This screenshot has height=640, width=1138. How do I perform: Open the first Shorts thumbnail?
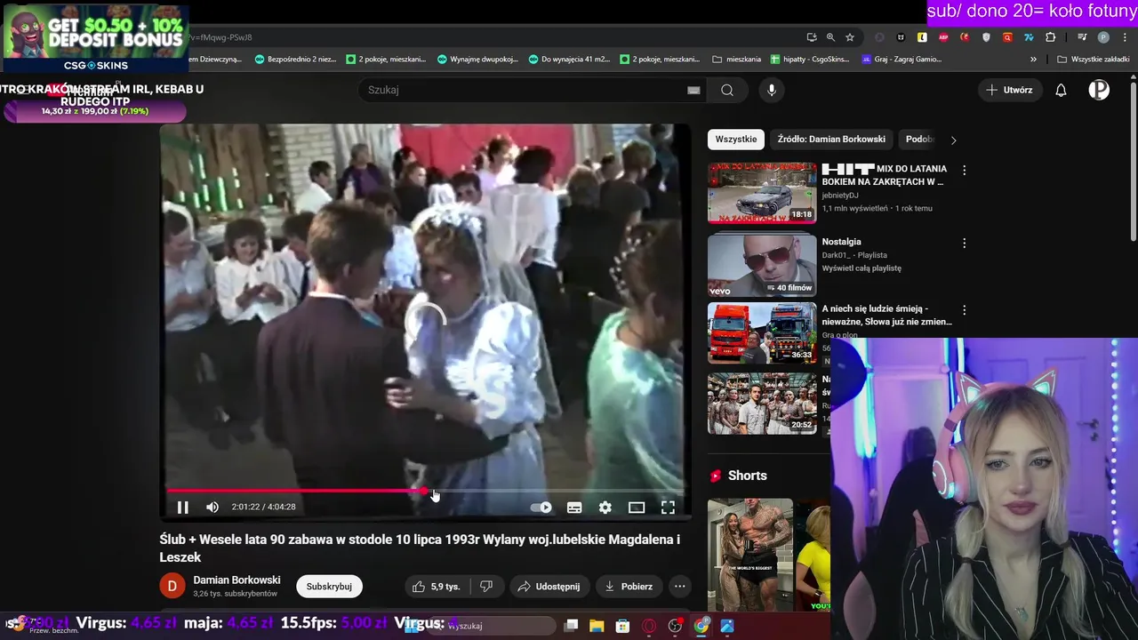[x=750, y=555]
